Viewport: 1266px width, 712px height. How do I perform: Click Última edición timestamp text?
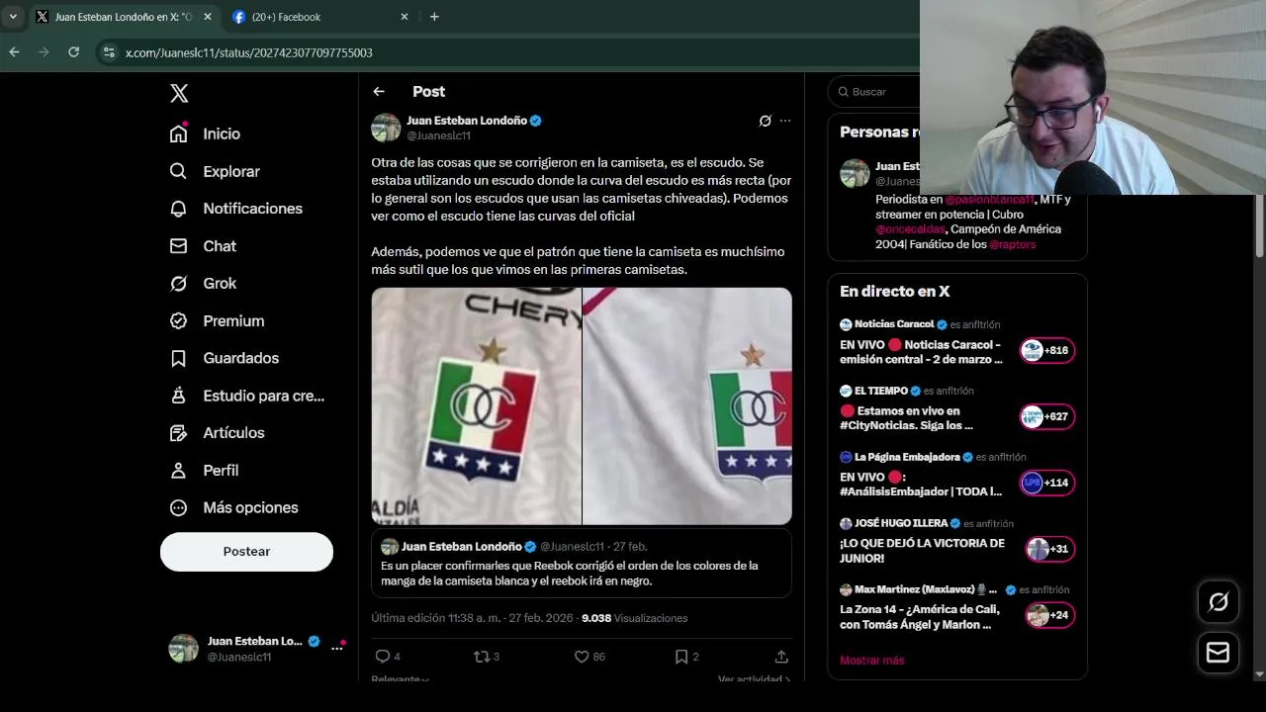pos(472,618)
